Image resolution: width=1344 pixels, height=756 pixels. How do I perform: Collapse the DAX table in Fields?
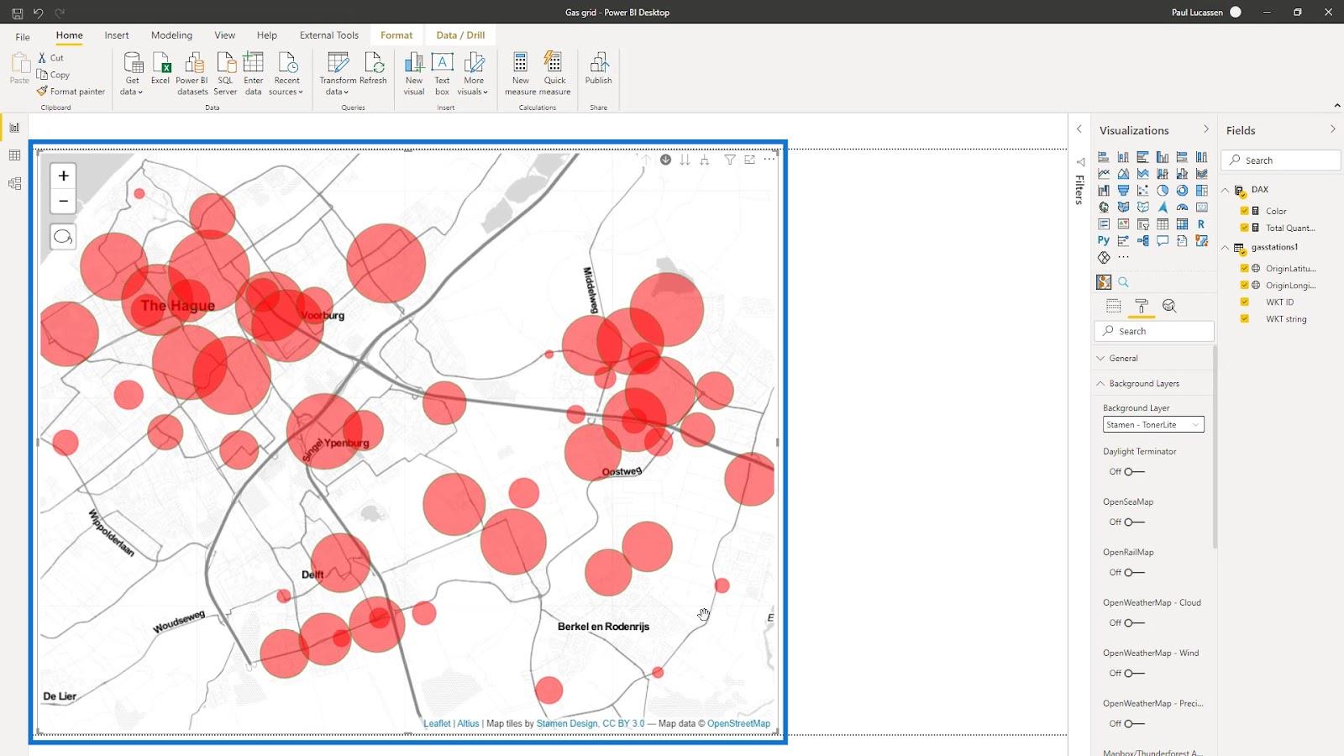coord(1226,190)
